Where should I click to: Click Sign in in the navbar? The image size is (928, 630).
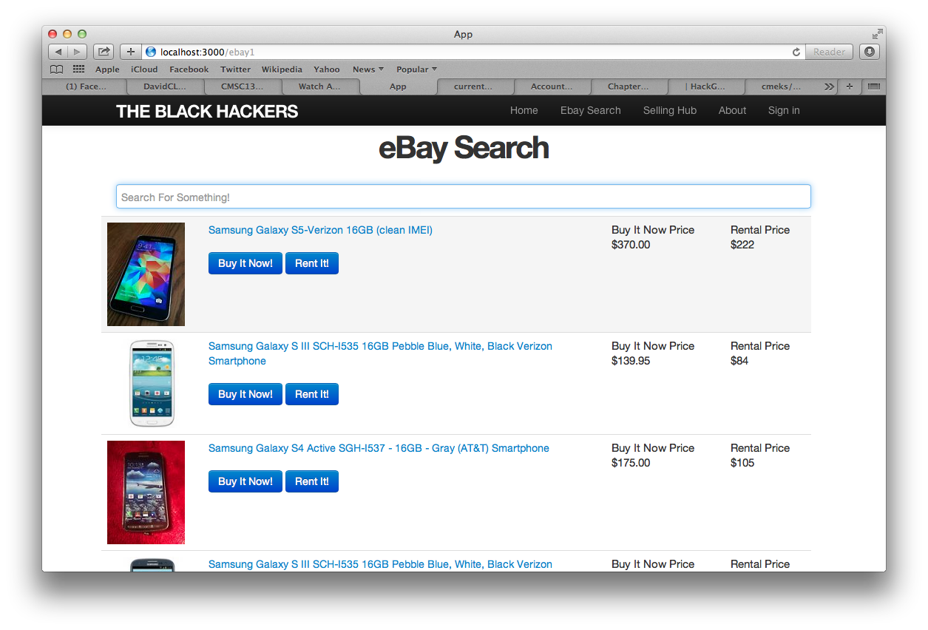[784, 110]
